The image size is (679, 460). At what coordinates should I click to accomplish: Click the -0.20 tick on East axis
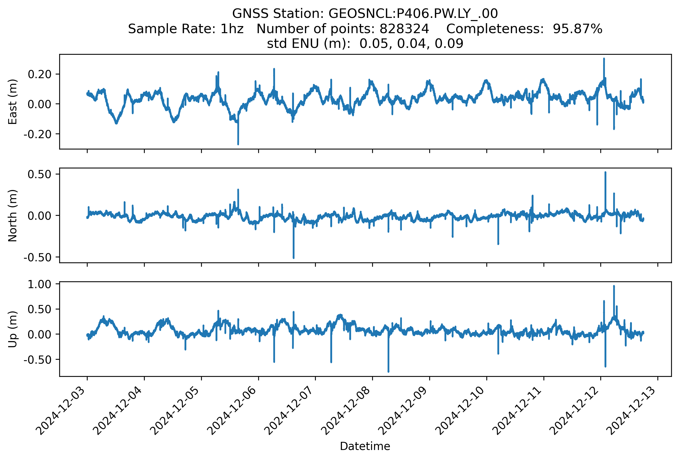click(x=37, y=134)
